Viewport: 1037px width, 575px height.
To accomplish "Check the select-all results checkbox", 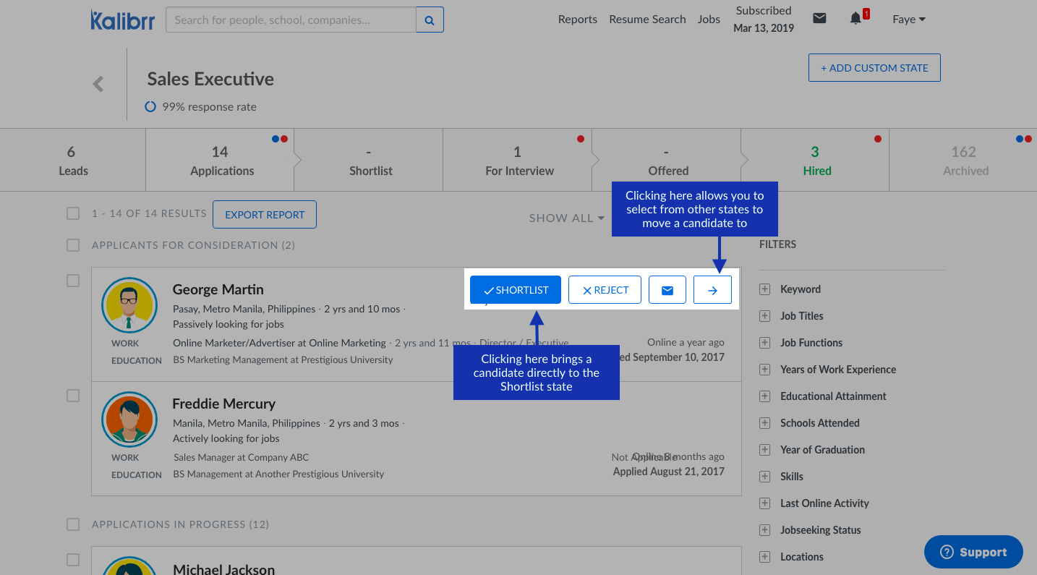I will pyautogui.click(x=73, y=213).
